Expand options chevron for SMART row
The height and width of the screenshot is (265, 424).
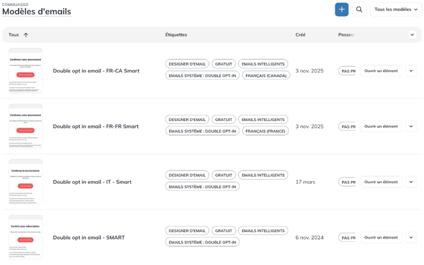pyautogui.click(x=411, y=237)
